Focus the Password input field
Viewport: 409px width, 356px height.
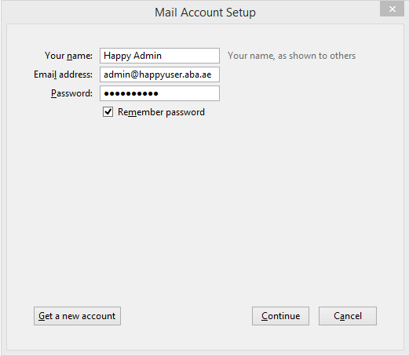(x=159, y=93)
